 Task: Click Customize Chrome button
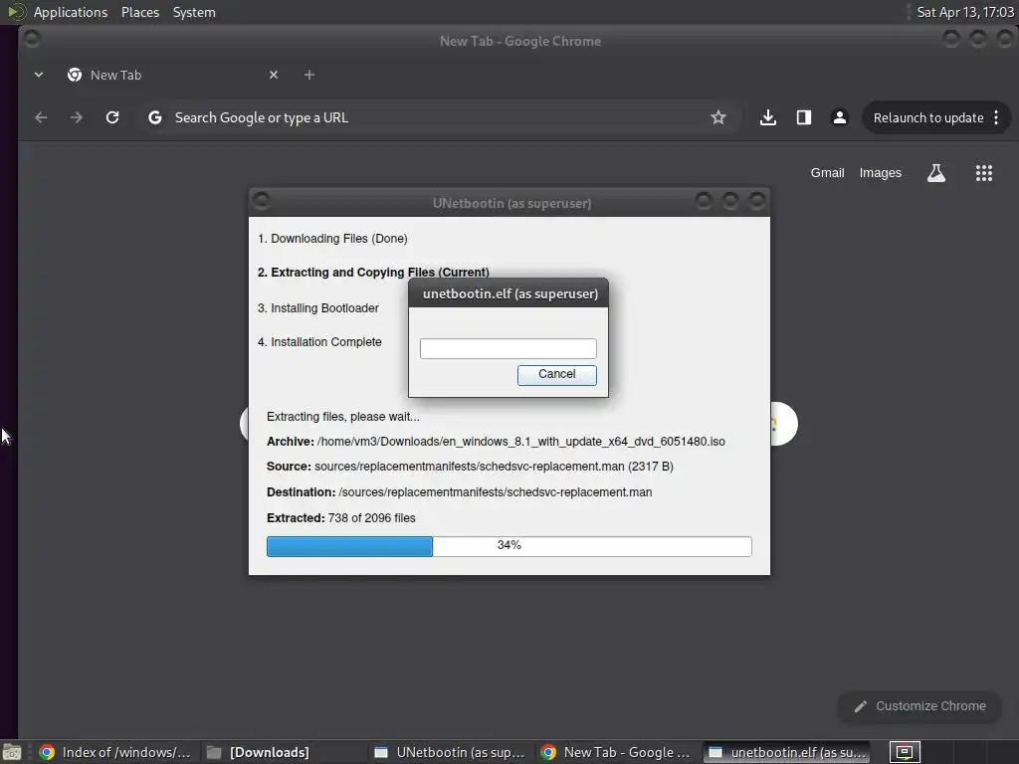[919, 706]
